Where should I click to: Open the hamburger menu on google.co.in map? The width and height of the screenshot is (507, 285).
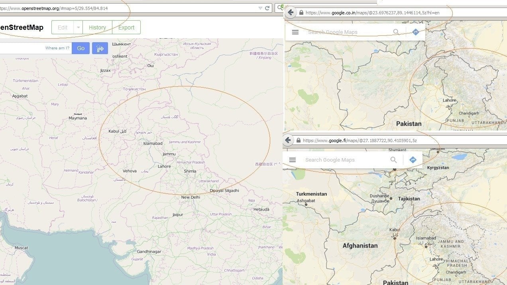[x=295, y=32]
